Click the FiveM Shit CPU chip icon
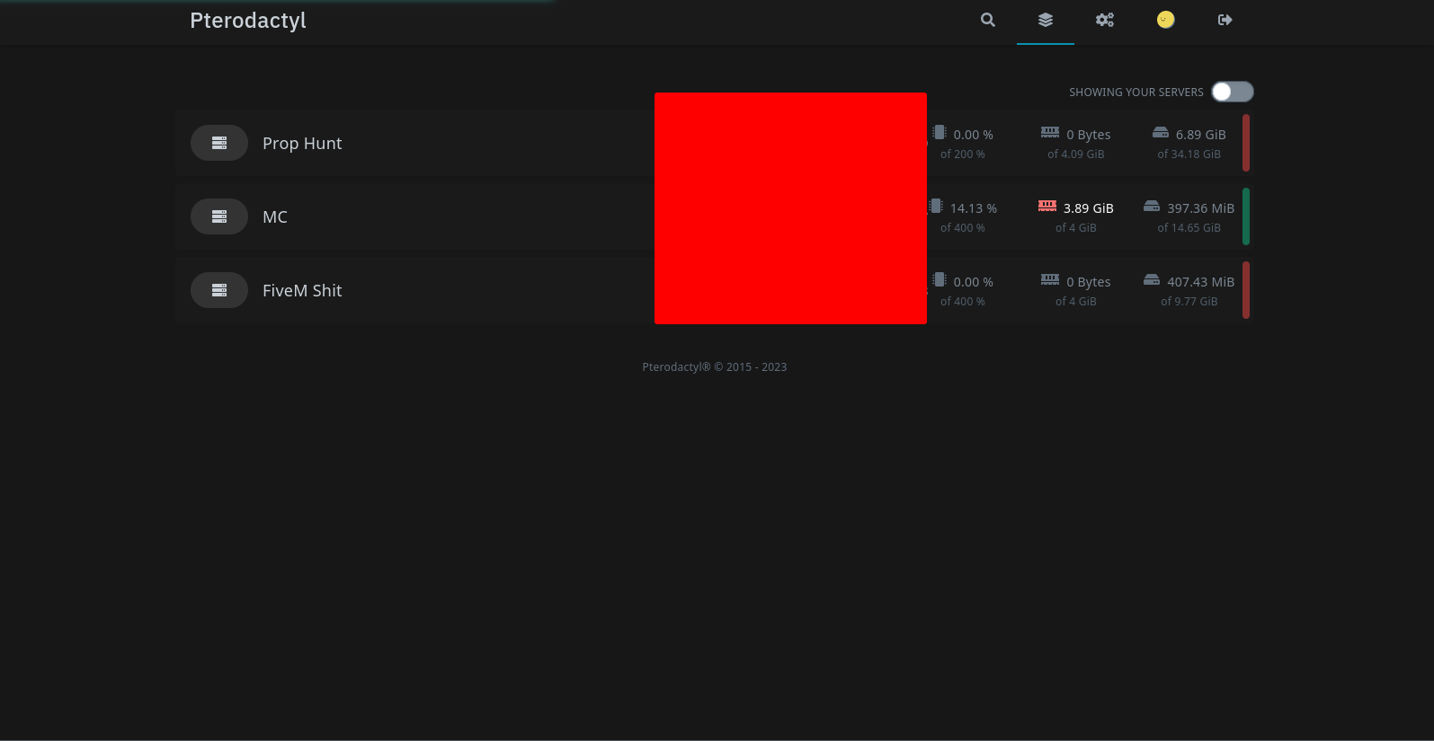Viewport: 1434px width, 741px height. [x=939, y=280]
